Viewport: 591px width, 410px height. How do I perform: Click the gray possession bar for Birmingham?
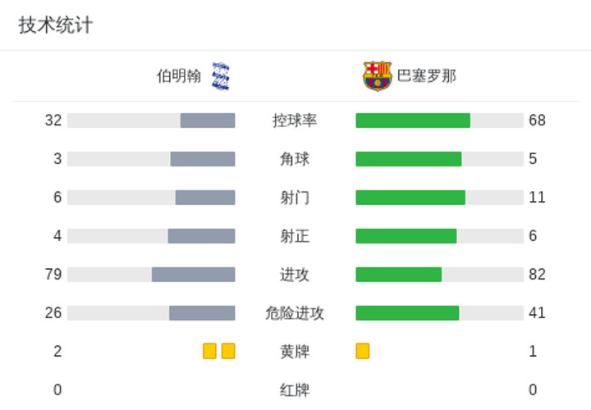[208, 121]
